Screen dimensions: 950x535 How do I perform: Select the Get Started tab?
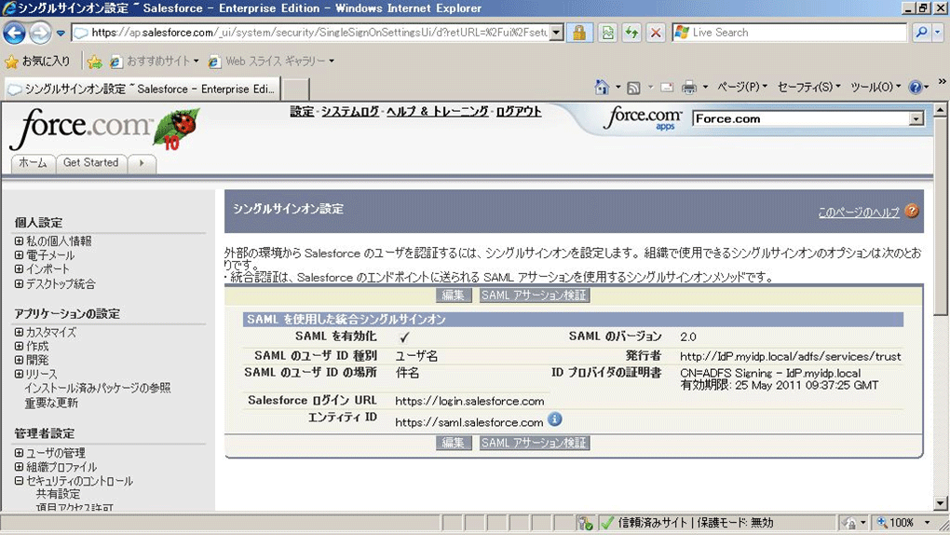(91, 162)
